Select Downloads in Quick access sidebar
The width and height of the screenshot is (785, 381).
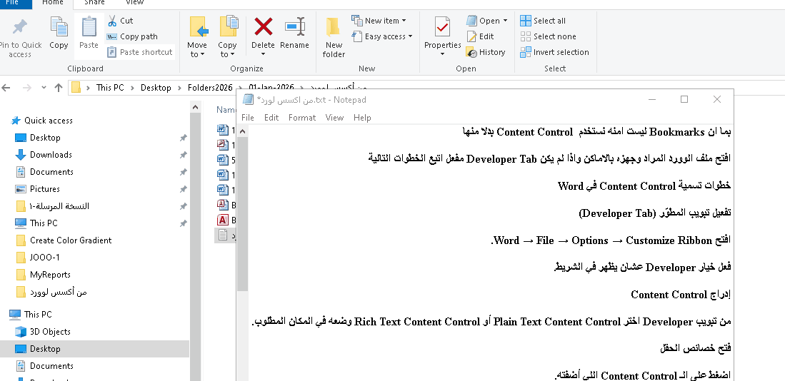pyautogui.click(x=51, y=155)
